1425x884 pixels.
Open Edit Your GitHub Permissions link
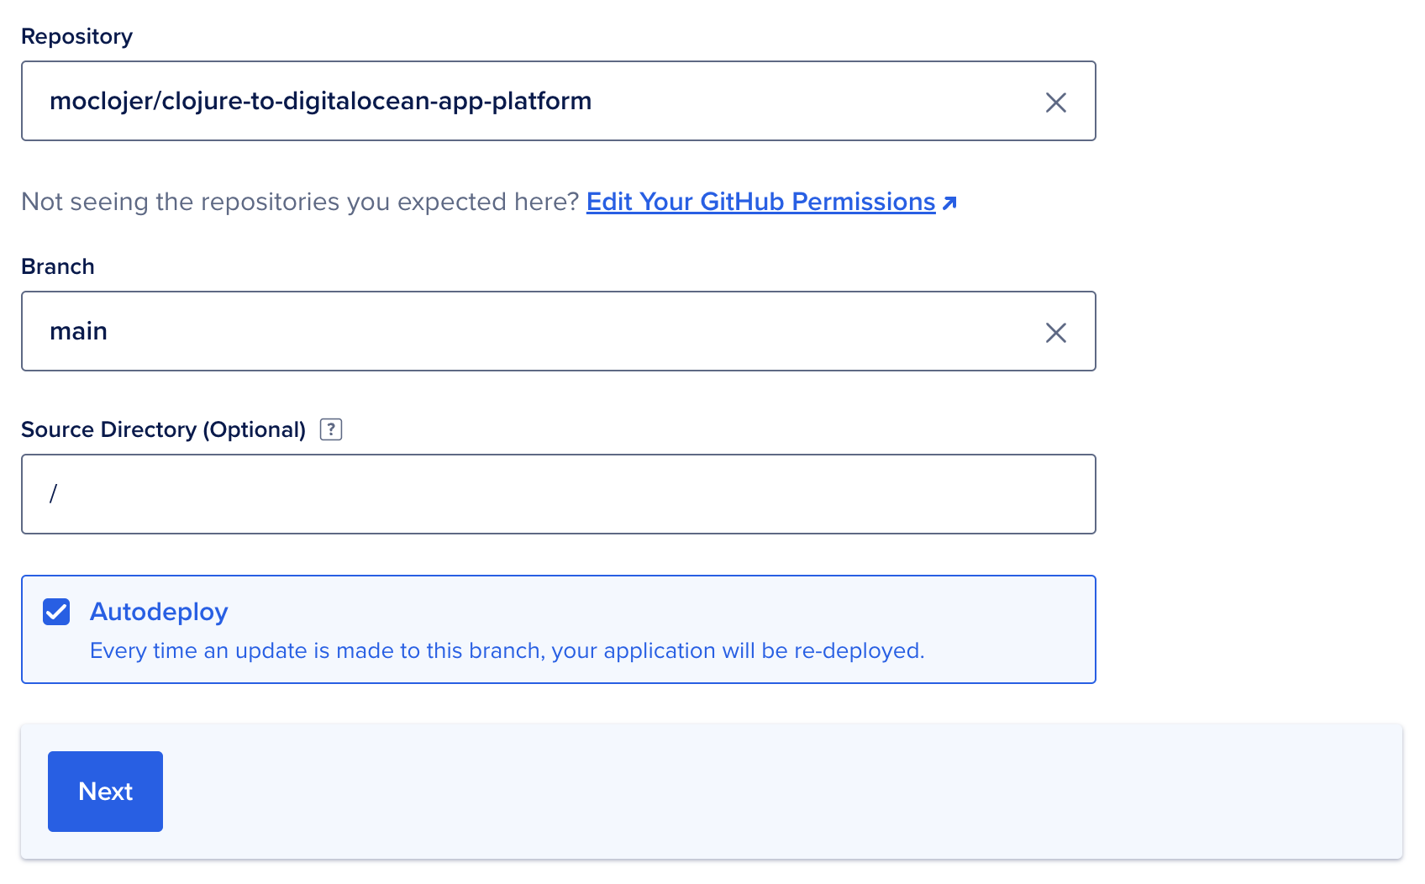[x=760, y=202]
